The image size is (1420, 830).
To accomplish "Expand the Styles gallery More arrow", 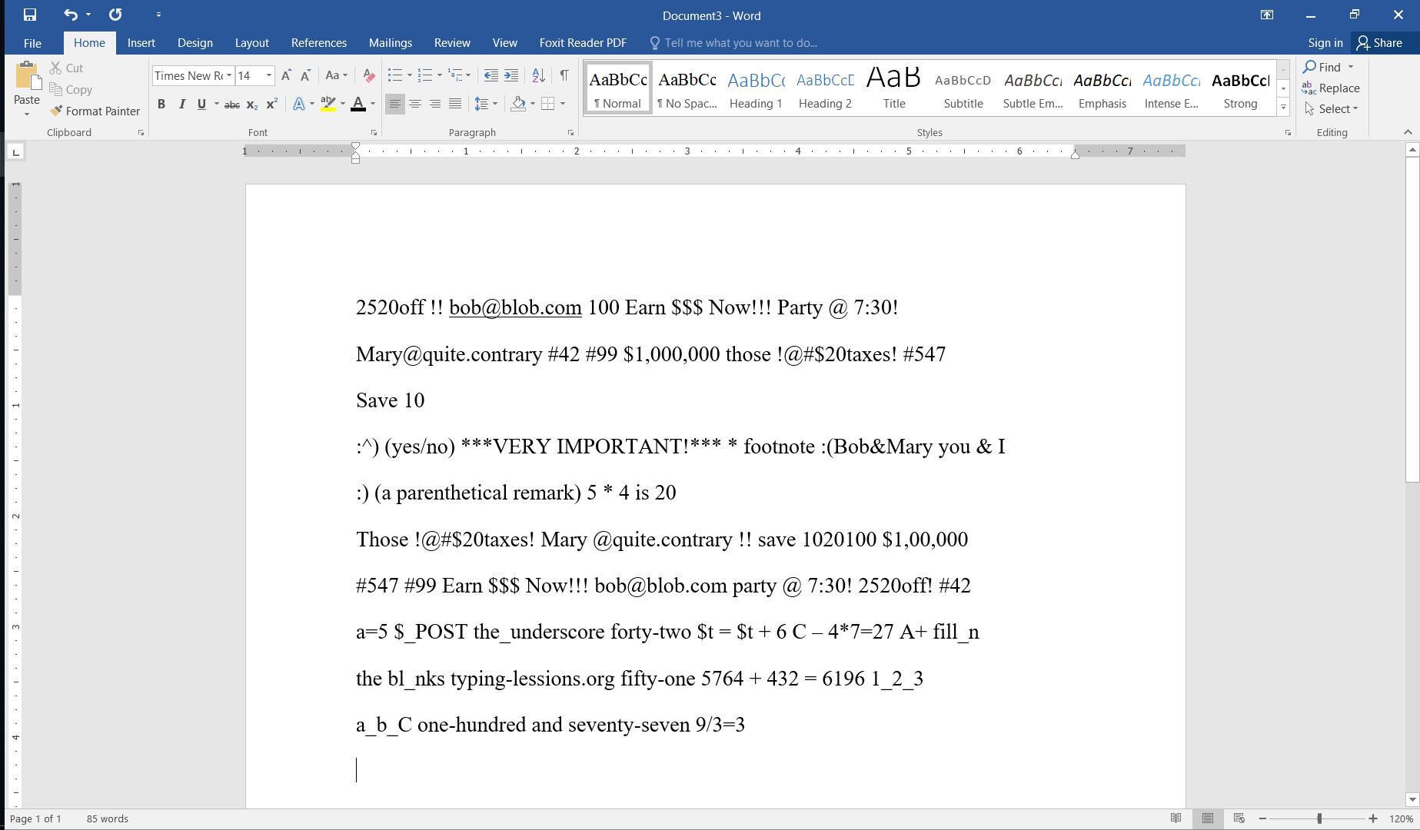I will click(x=1282, y=107).
